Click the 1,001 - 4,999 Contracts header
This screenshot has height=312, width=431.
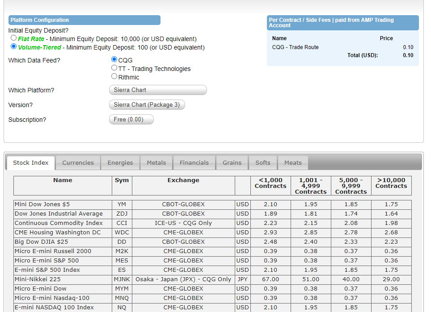(x=311, y=186)
